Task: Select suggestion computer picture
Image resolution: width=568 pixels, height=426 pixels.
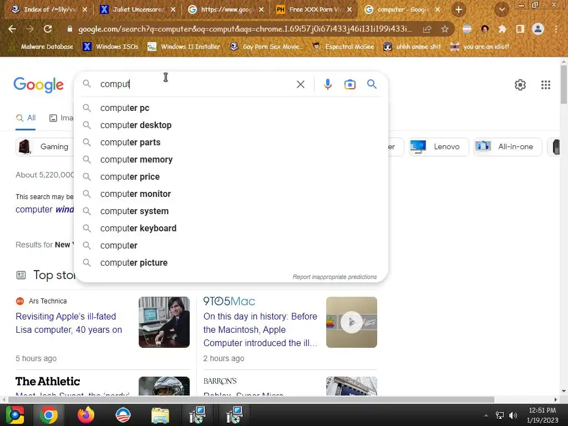Action: coord(231,262)
